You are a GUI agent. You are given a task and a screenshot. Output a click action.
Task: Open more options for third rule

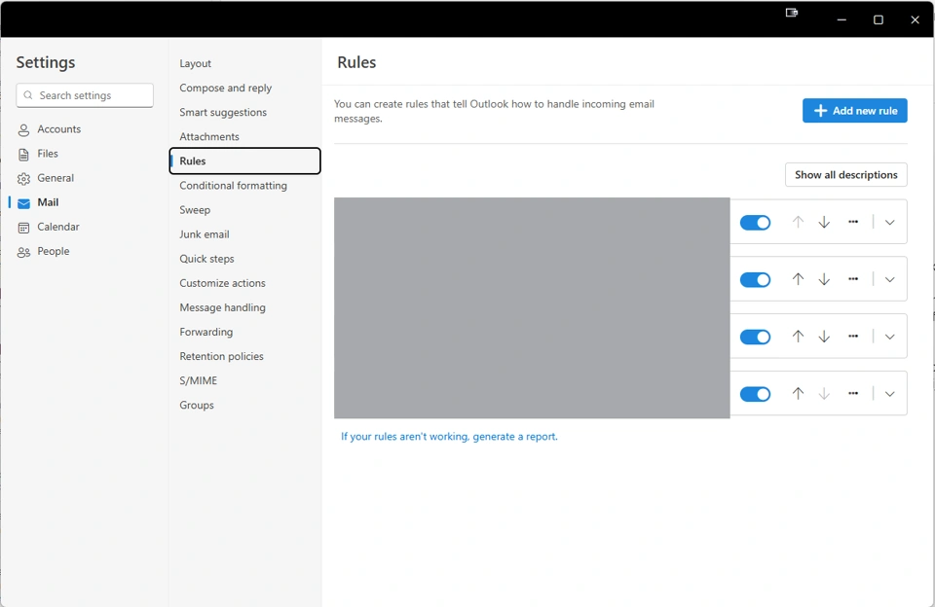tap(853, 337)
